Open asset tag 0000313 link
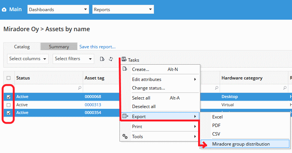This screenshot has height=153, width=292. pos(93,105)
